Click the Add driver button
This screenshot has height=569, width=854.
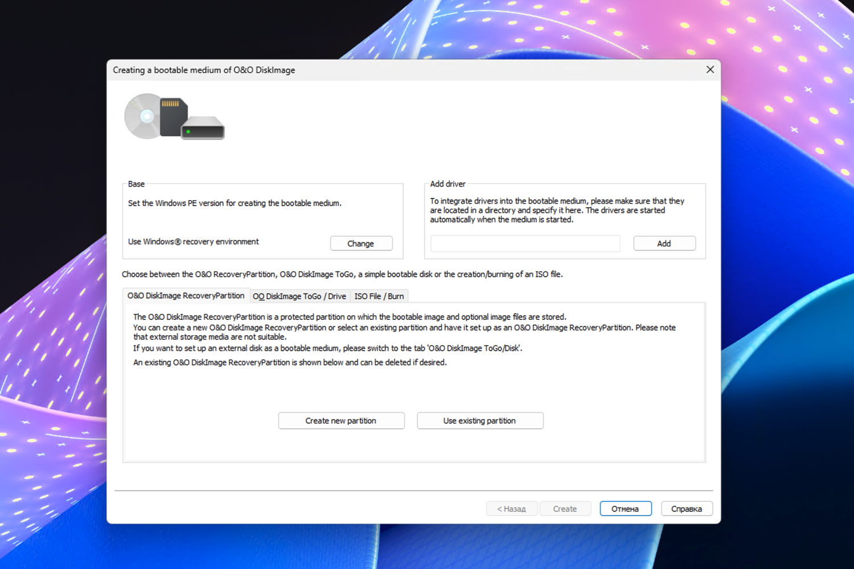tap(664, 244)
